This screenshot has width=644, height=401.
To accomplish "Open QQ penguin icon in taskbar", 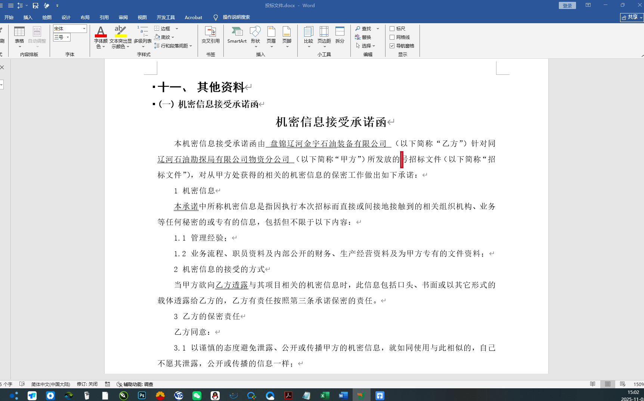I will click(x=215, y=395).
